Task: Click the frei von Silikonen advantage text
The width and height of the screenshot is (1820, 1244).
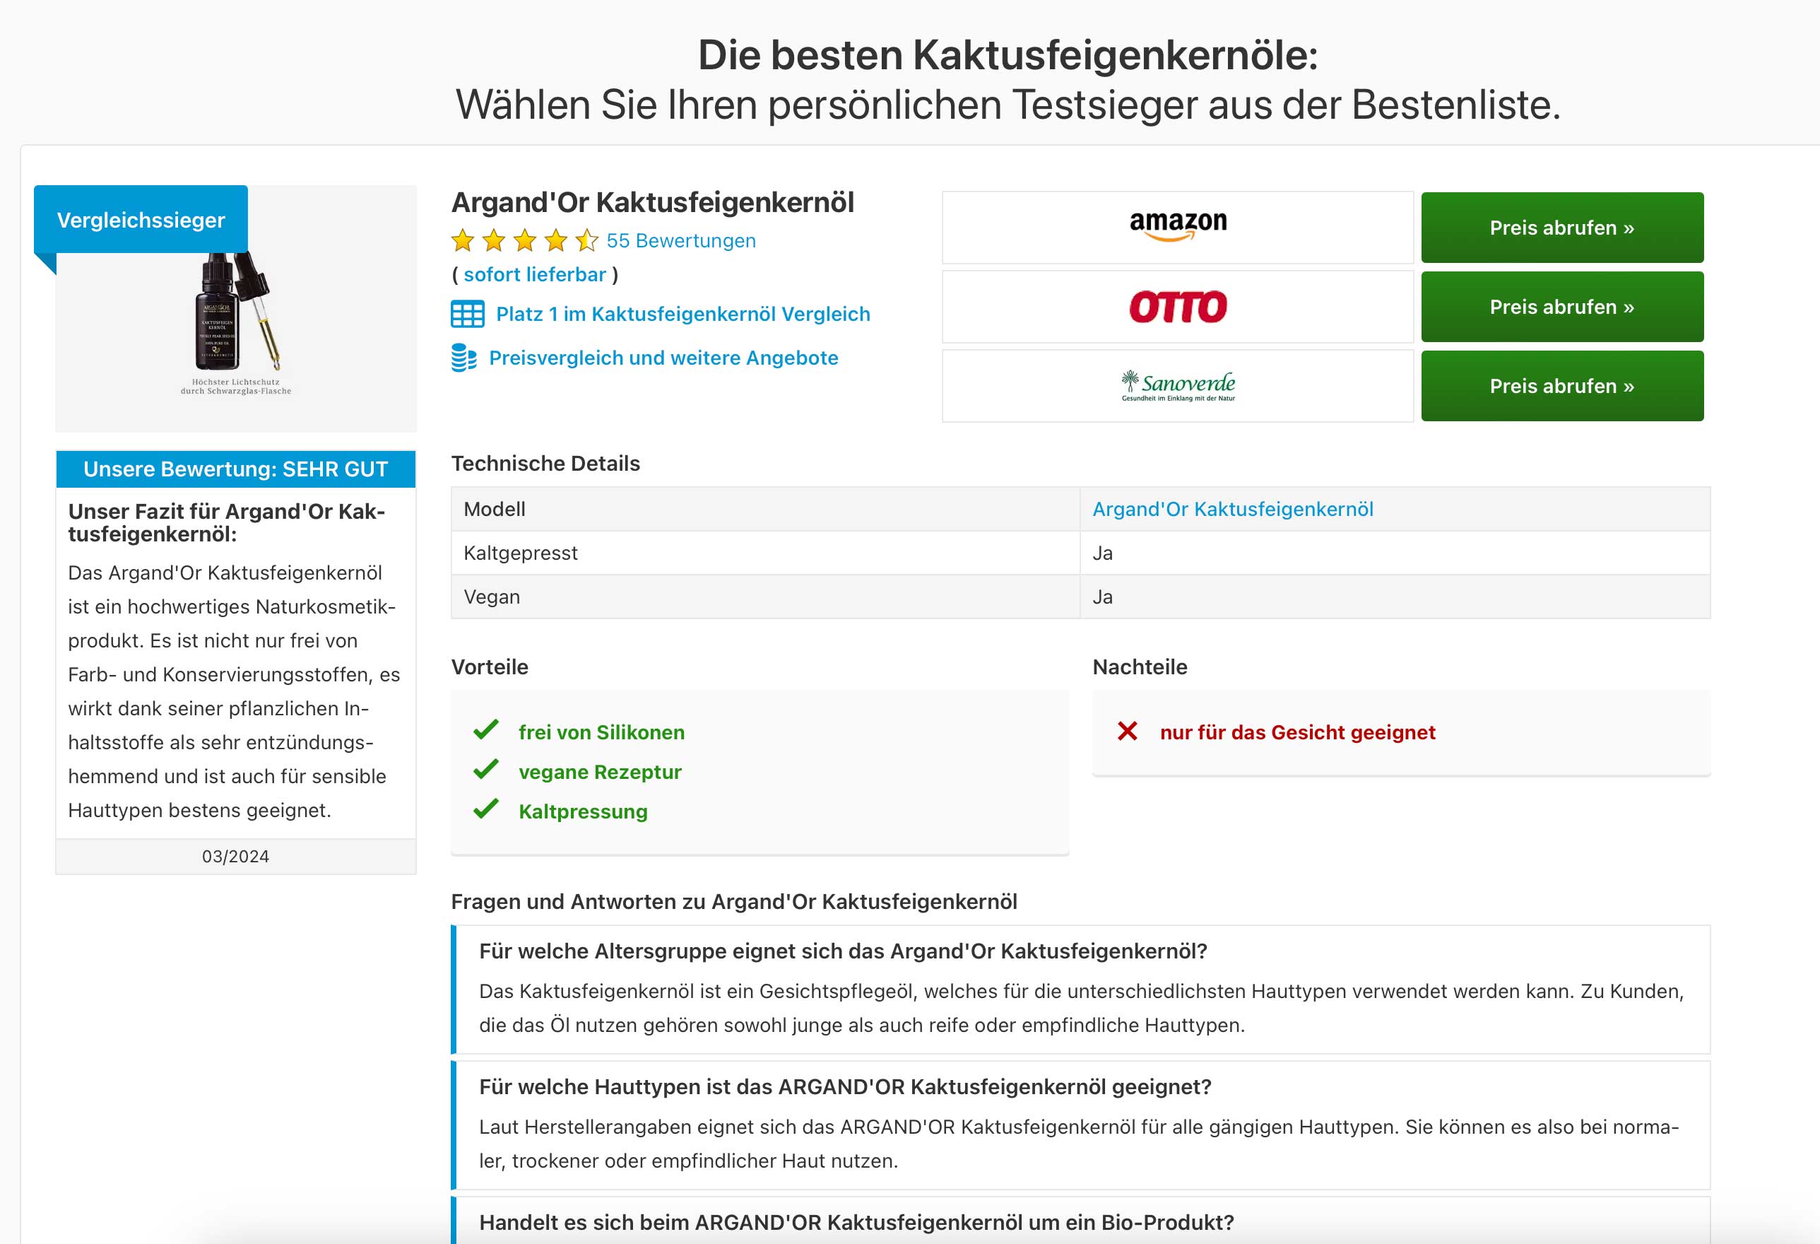Action: click(601, 732)
